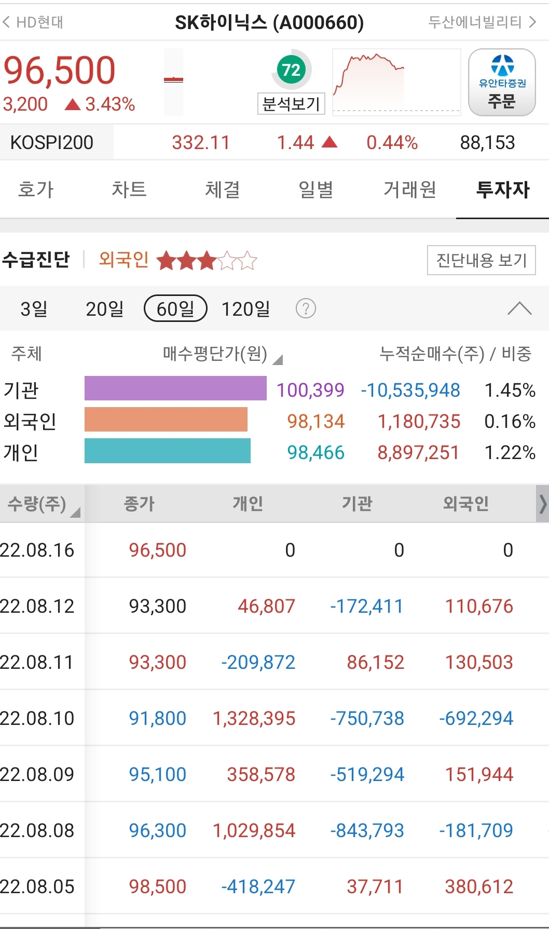Select the 22.08.05 date row
Image resolution: width=549 pixels, height=929 pixels.
274,886
